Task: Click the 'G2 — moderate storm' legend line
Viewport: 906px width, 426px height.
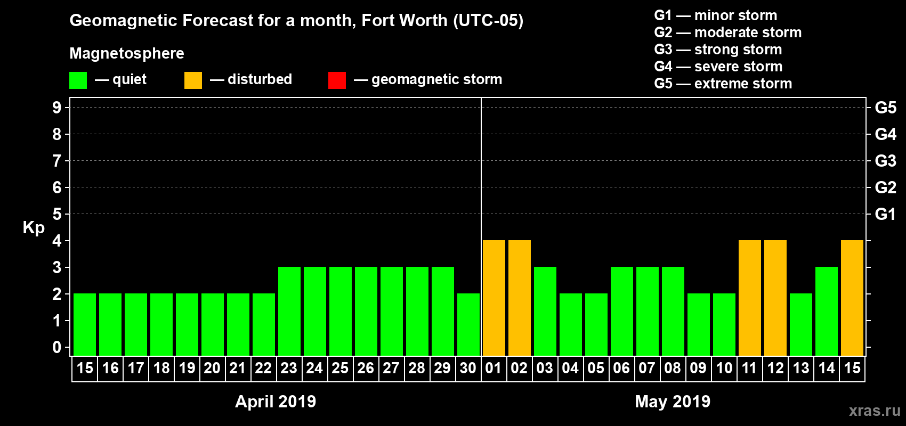Action: pos(727,32)
